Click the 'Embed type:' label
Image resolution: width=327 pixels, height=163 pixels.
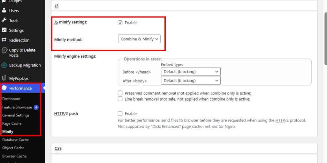coord(172,65)
